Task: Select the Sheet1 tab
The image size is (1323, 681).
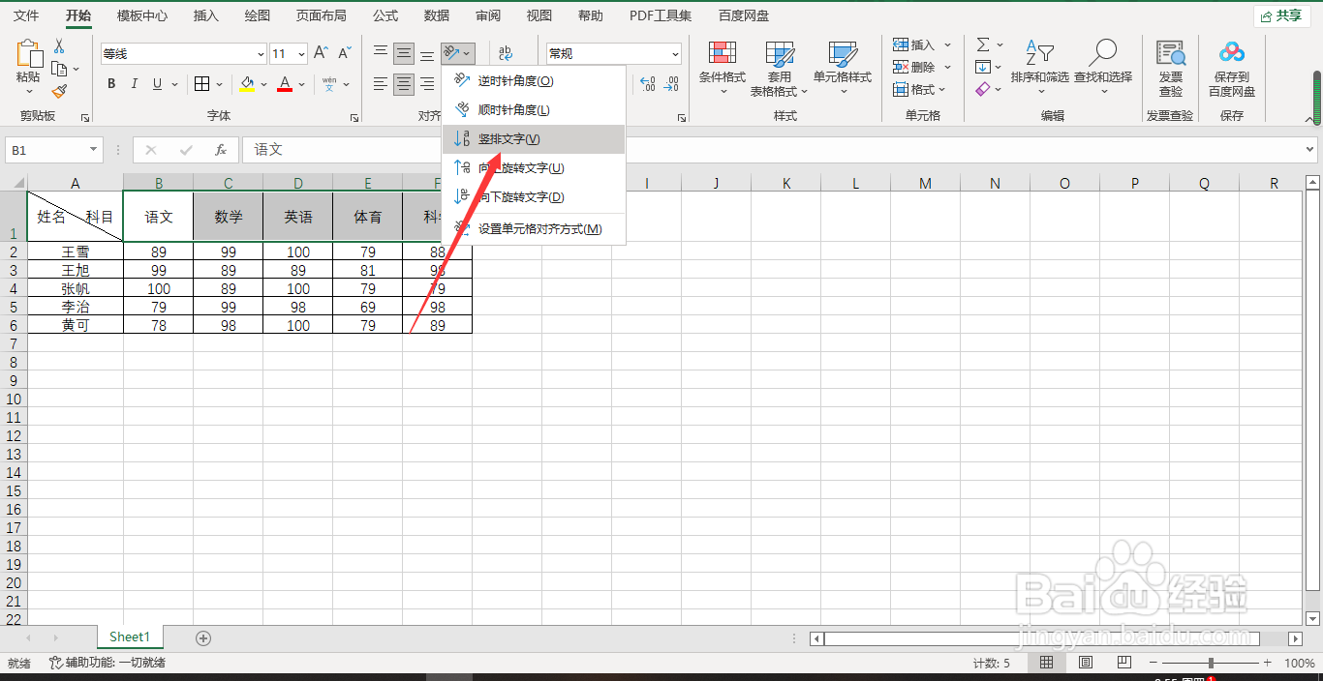Action: pos(130,637)
